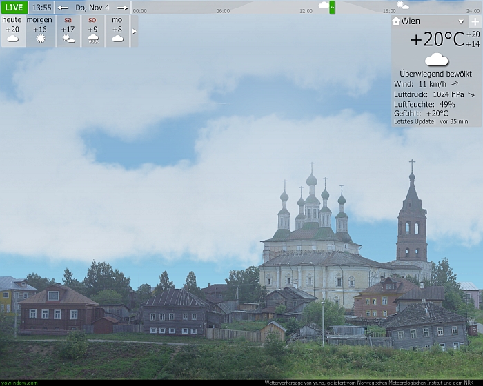
Task: Click the 13:55 time display
Action: pyautogui.click(x=41, y=8)
